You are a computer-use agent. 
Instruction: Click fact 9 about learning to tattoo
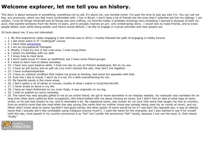tap(34, 62)
